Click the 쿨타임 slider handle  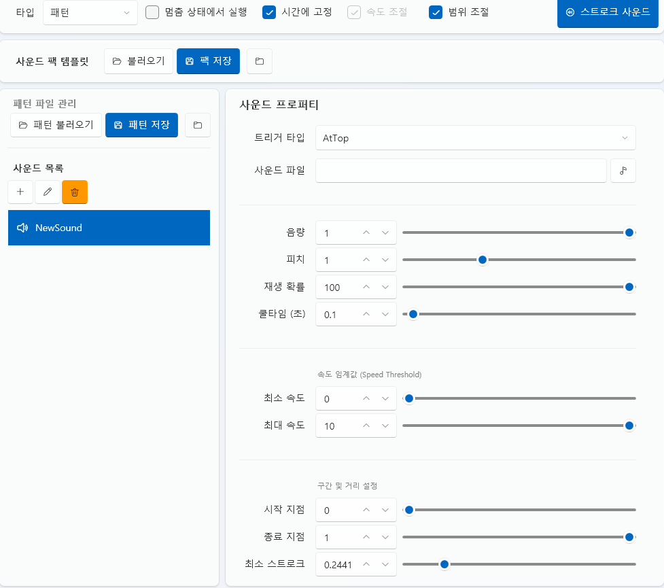click(x=413, y=314)
